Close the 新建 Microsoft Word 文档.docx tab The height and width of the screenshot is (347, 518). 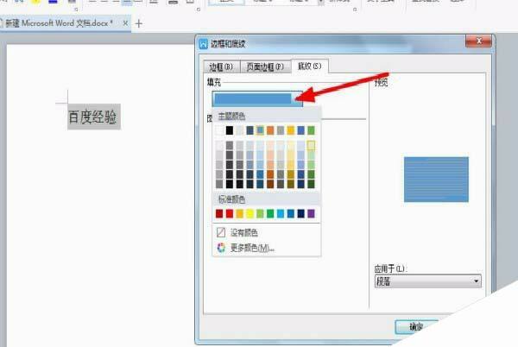125,23
